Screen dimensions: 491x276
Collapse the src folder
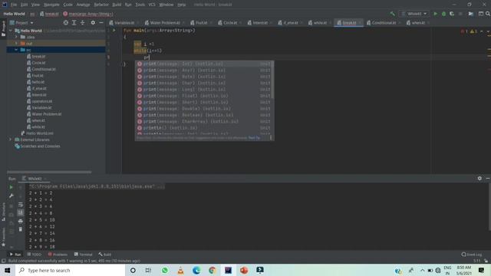point(16,50)
